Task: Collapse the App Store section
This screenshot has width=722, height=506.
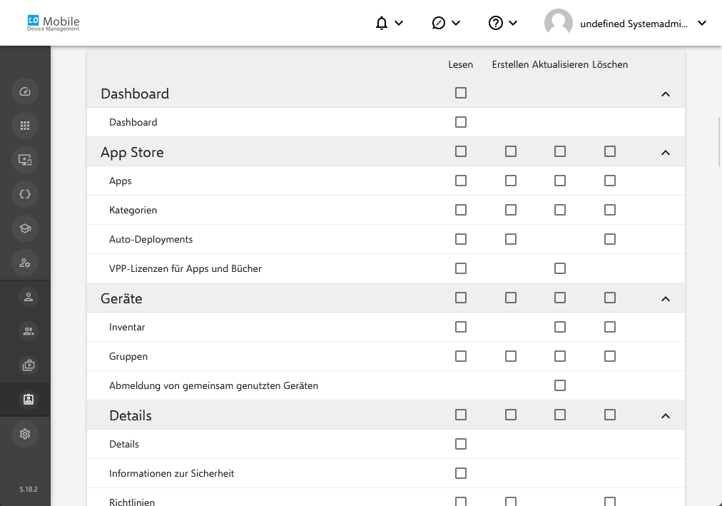Action: click(x=666, y=153)
